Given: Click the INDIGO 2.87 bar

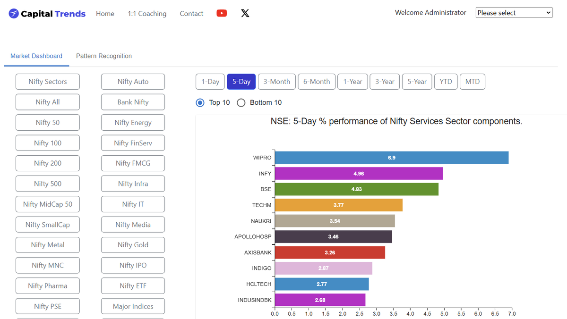Looking at the screenshot, I should click(x=324, y=268).
